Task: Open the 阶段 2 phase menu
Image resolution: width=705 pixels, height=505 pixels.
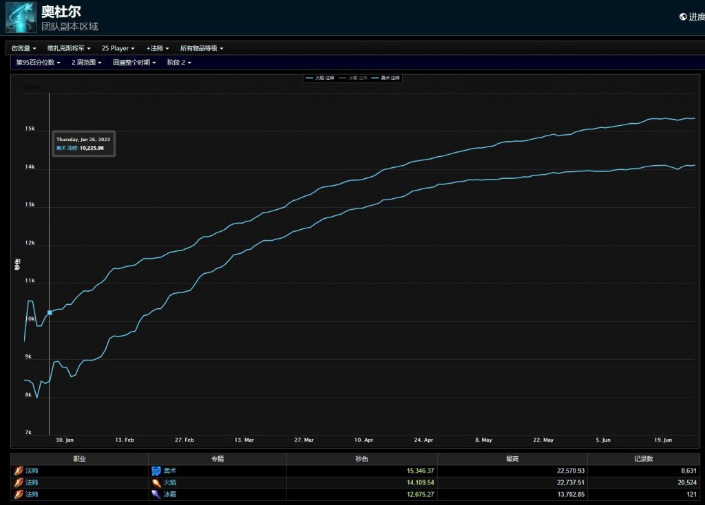Action: [x=179, y=62]
